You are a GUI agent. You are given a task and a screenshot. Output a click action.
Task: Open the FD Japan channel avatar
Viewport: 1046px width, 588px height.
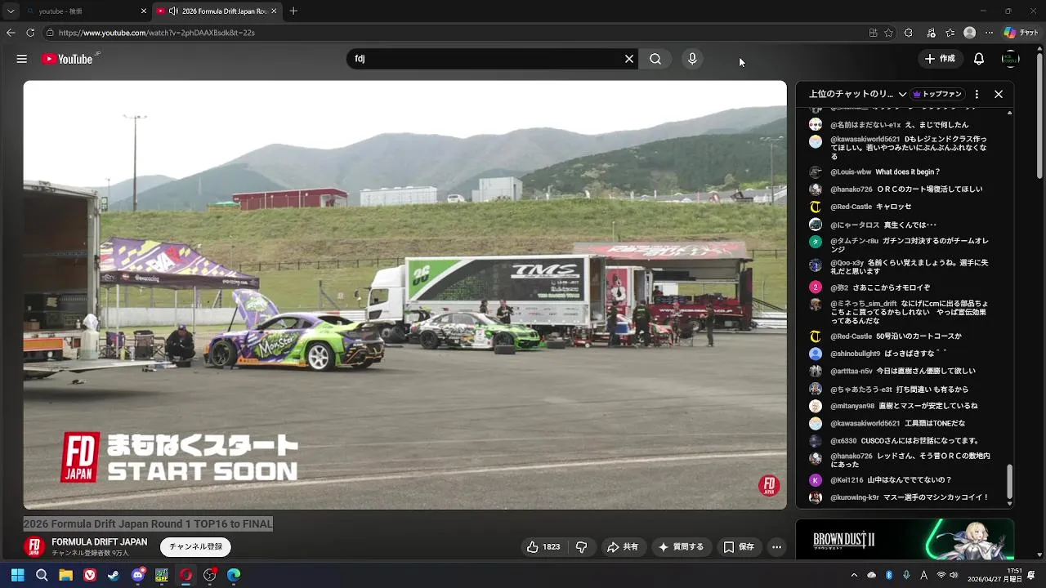[x=34, y=546]
